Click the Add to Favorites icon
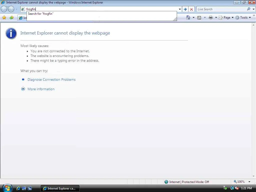The image size is (256, 192). coord(11,17)
